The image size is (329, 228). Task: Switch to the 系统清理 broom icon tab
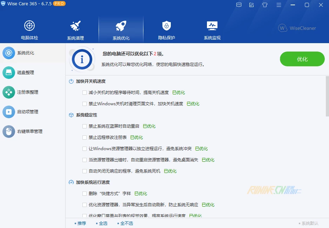[x=75, y=26]
